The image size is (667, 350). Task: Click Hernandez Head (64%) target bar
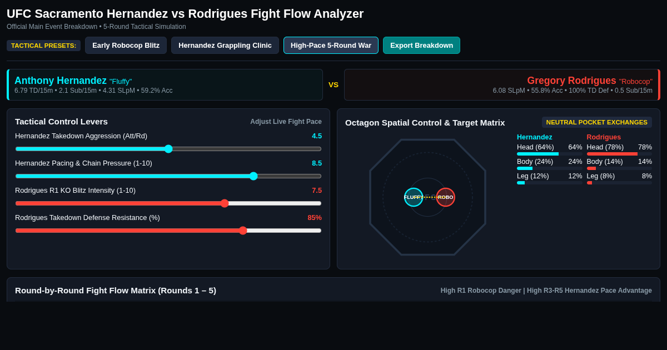pos(550,154)
